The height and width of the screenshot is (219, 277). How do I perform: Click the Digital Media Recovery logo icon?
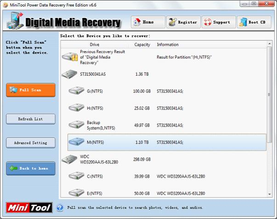pyautogui.click(x=15, y=21)
